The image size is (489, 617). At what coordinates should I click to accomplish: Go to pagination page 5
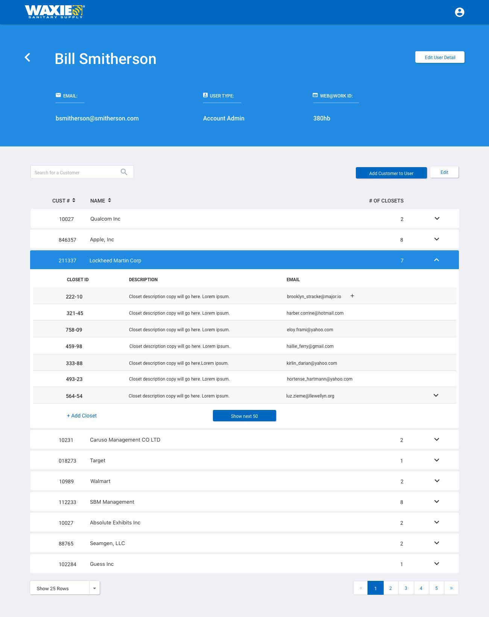(x=436, y=588)
